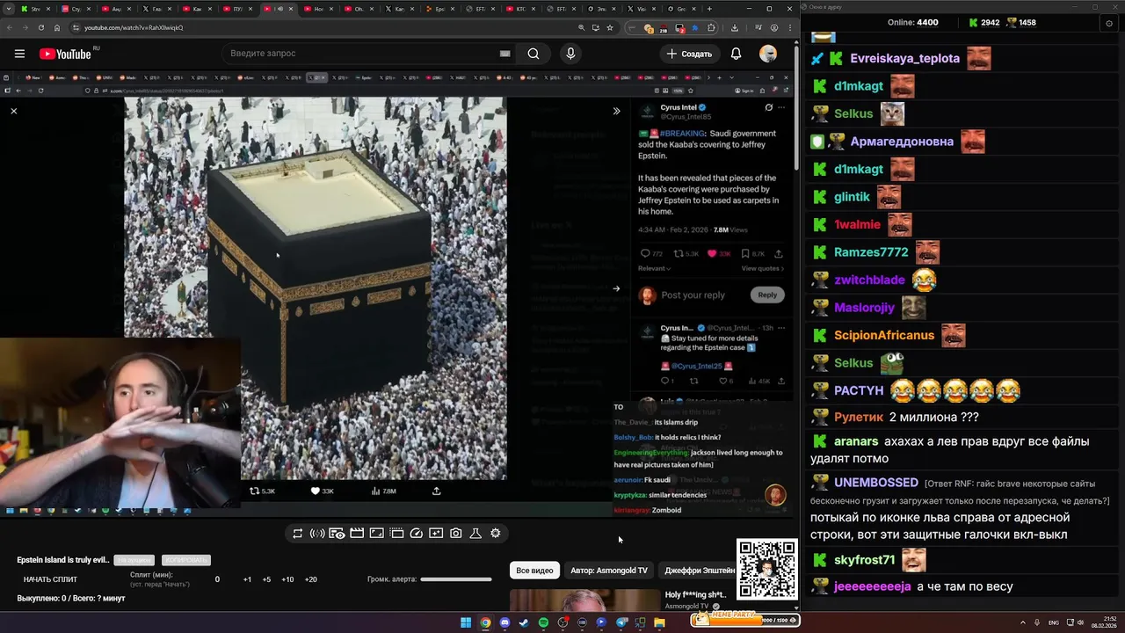Click the speedometer playback speed icon
This screenshot has height=633, width=1125.
point(417,534)
